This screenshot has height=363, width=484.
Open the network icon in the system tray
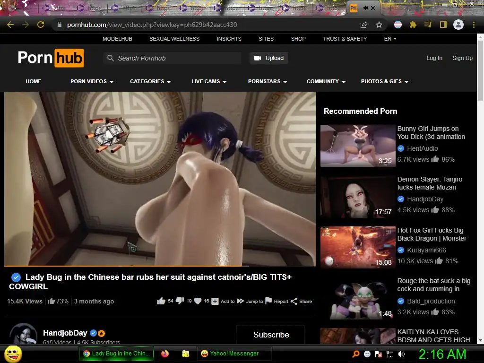coord(390,354)
